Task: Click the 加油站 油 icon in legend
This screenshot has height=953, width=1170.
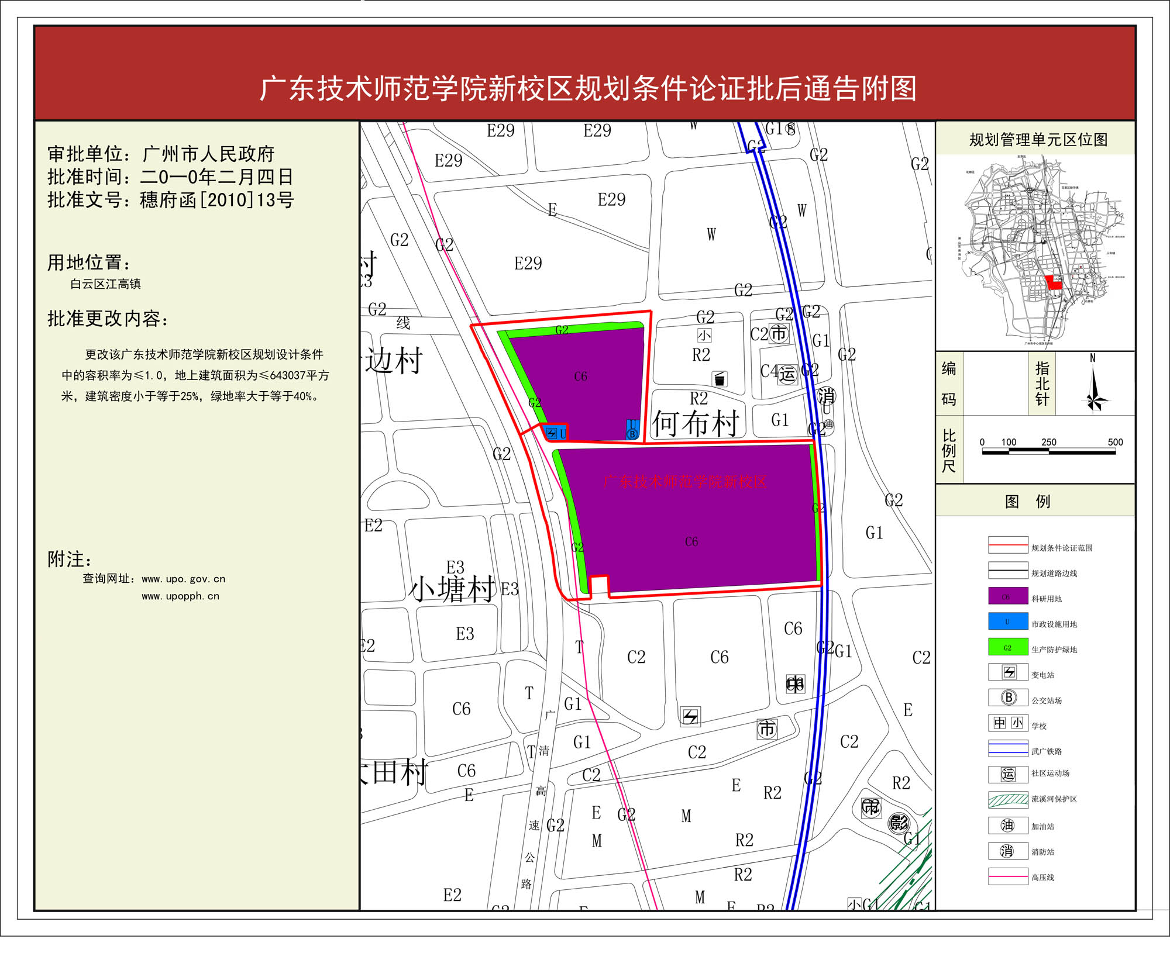Action: 1007,825
